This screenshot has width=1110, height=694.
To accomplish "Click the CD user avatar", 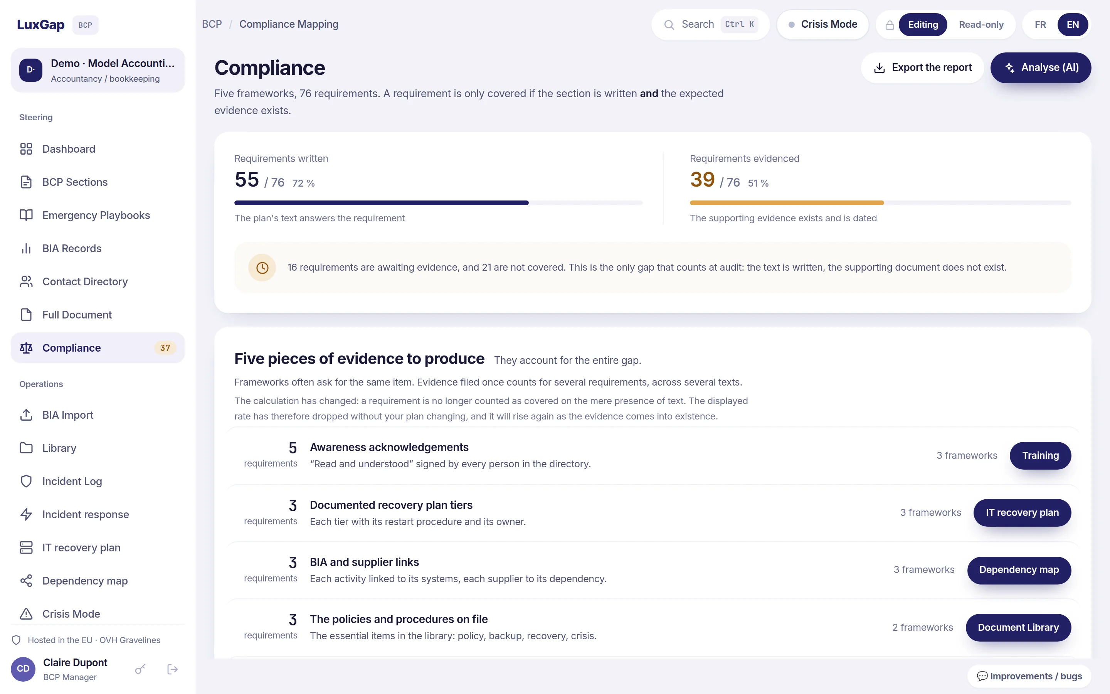I will point(23,669).
